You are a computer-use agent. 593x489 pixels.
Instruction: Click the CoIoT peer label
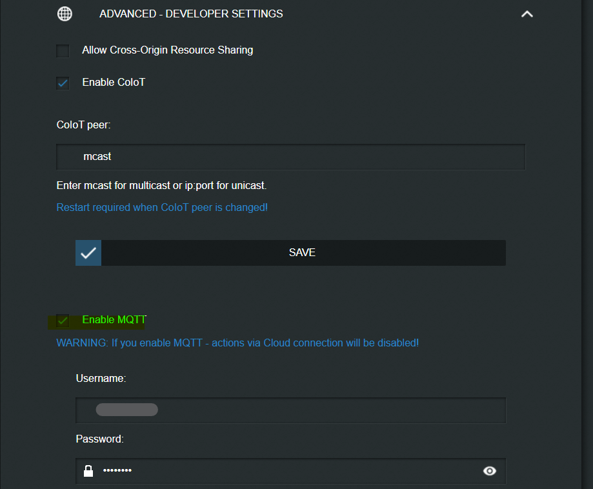84,125
